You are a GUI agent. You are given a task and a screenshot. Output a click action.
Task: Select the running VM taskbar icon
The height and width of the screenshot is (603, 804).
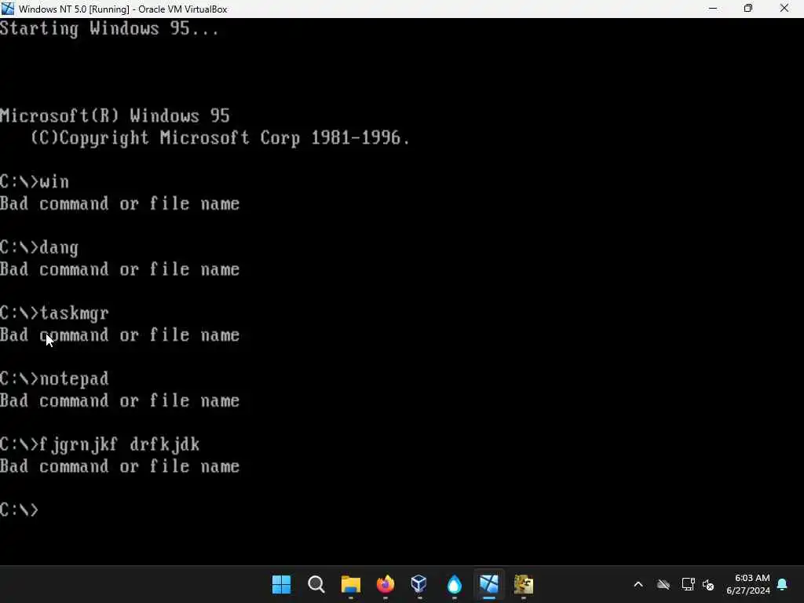pos(488,584)
